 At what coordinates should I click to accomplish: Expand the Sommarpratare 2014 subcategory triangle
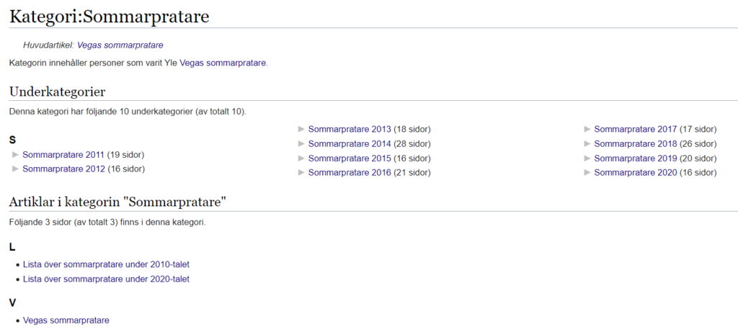tap(301, 144)
